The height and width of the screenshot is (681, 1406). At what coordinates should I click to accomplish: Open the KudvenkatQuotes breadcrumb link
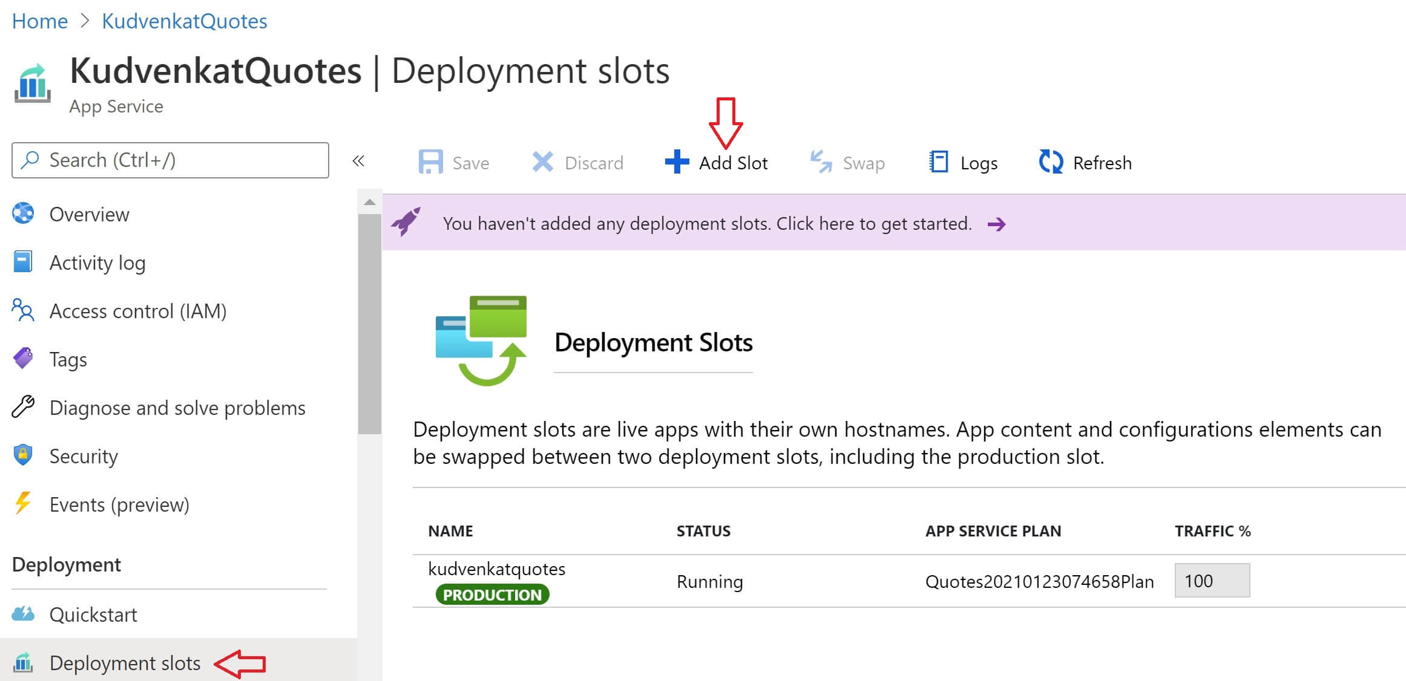(185, 21)
